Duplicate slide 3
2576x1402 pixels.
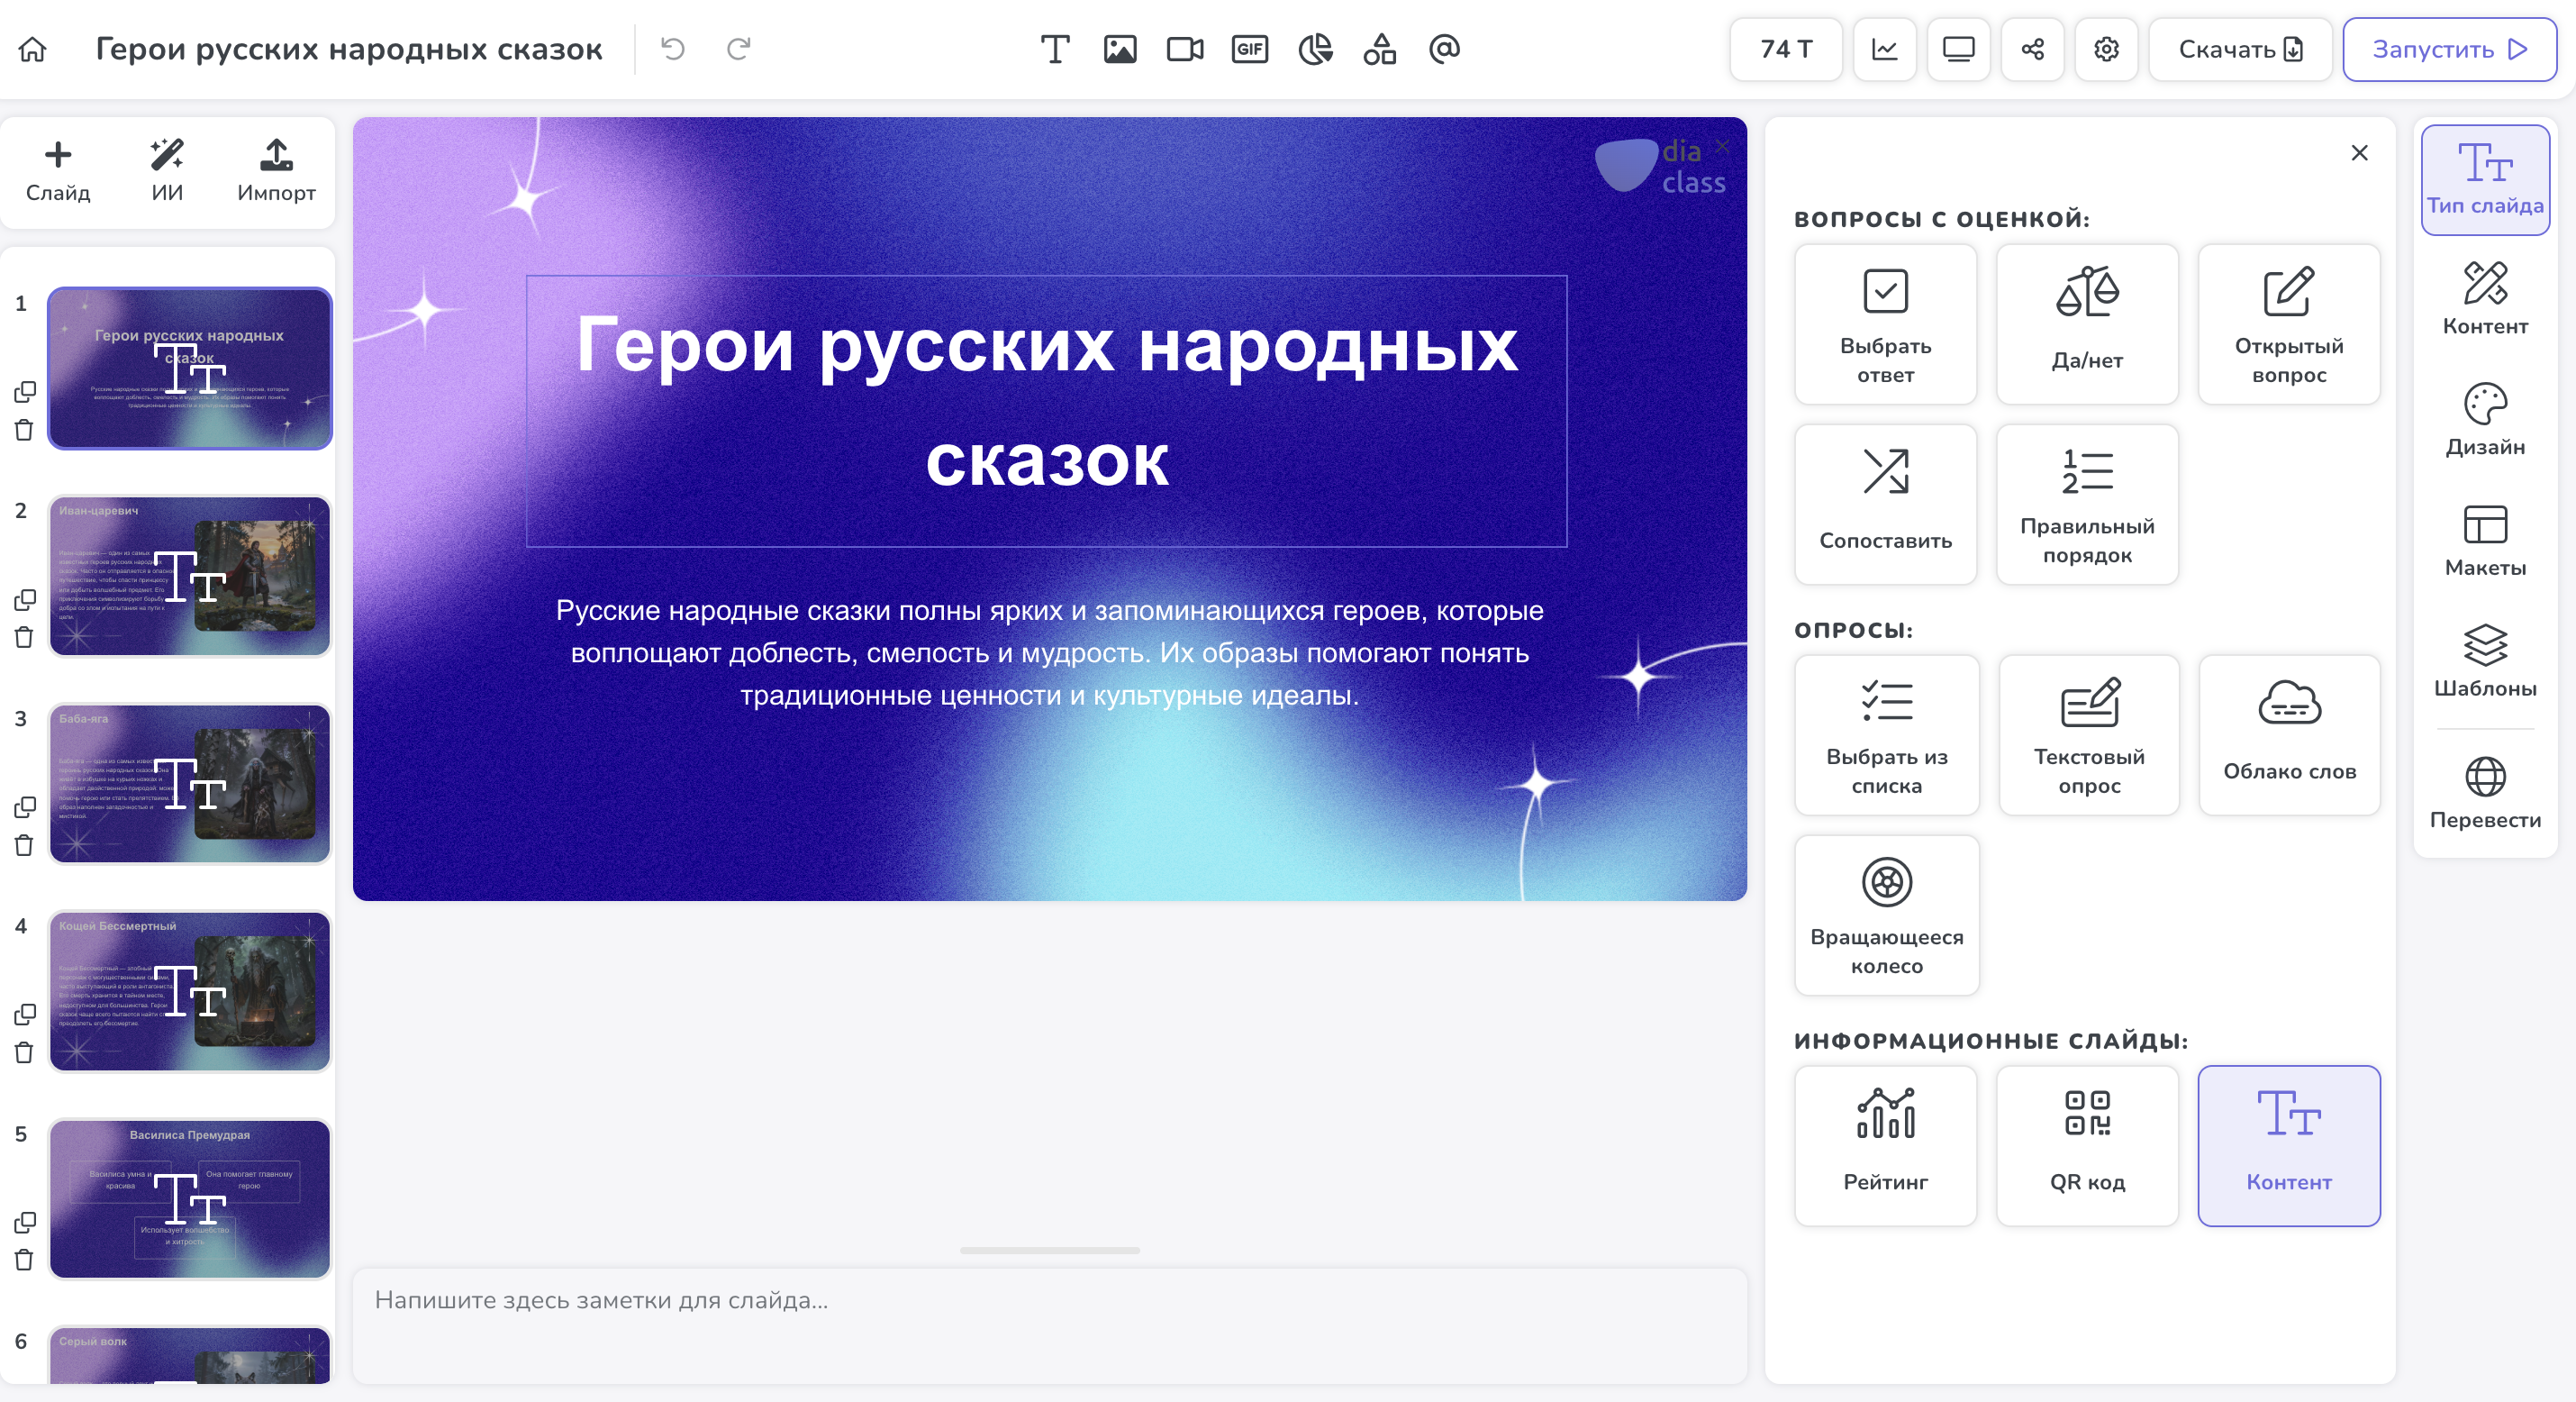(25, 806)
